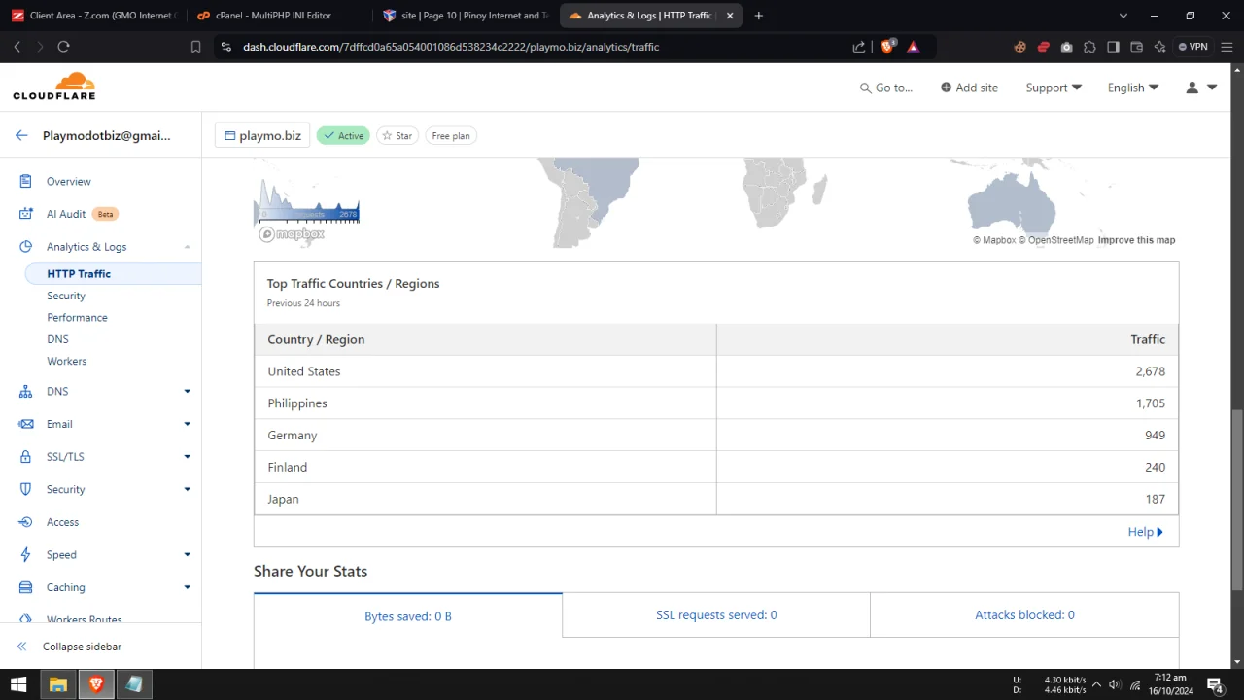Click the requests legend histogram on map
The width and height of the screenshot is (1244, 700).
307,201
